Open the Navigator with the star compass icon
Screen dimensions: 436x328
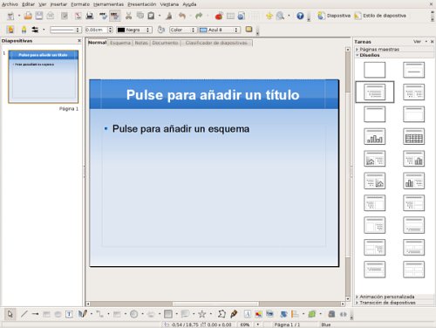(269, 16)
